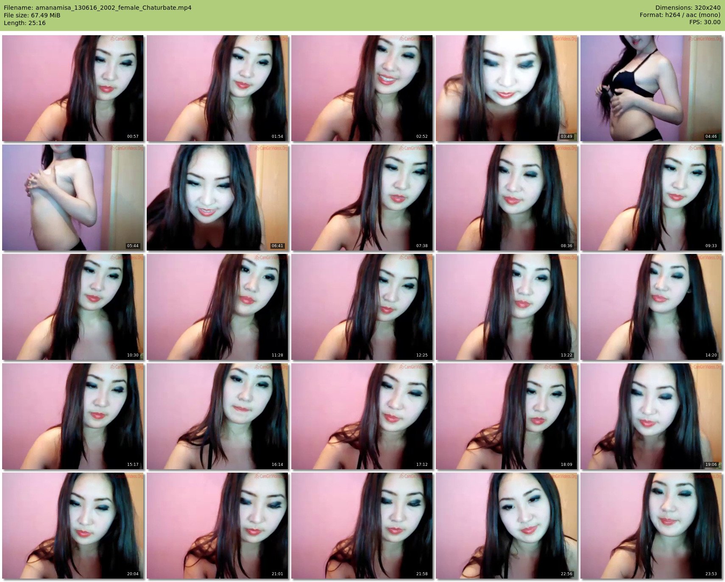Select the thumbnail at 06:41

[217, 197]
